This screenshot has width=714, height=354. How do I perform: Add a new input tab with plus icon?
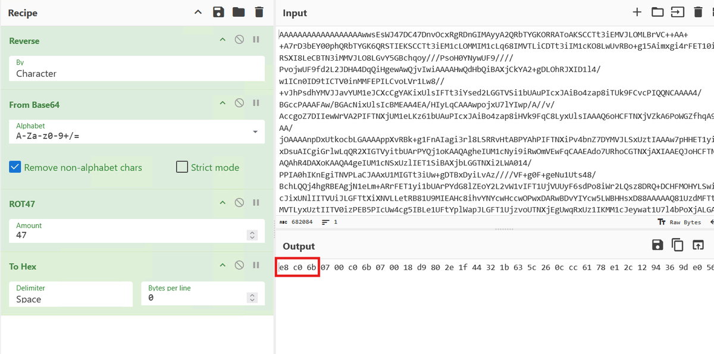[x=637, y=12]
